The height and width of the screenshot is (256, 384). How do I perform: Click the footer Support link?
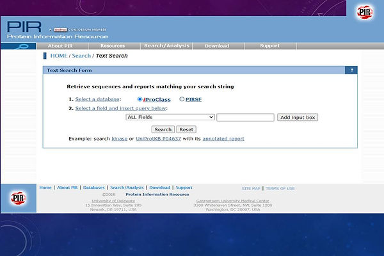pos(184,188)
